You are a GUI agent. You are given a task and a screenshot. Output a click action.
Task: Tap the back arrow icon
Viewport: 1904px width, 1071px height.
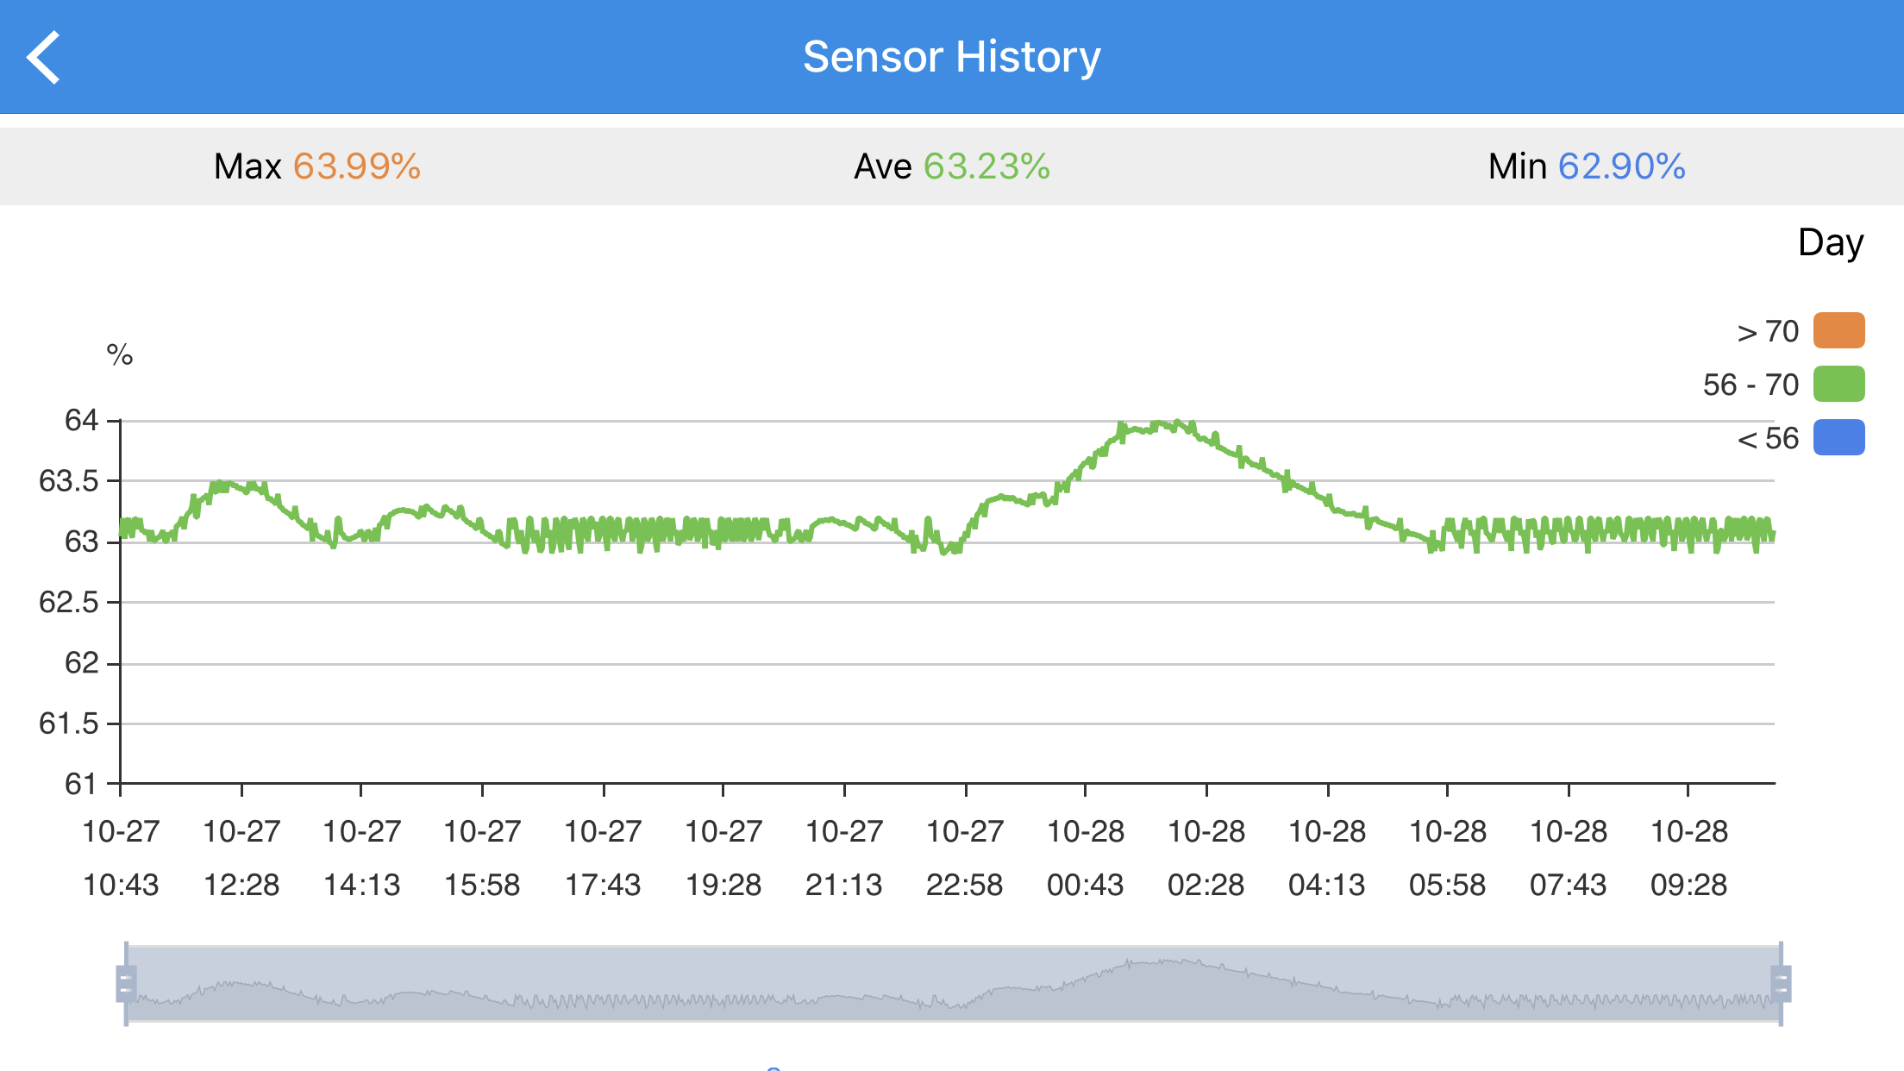(x=43, y=57)
